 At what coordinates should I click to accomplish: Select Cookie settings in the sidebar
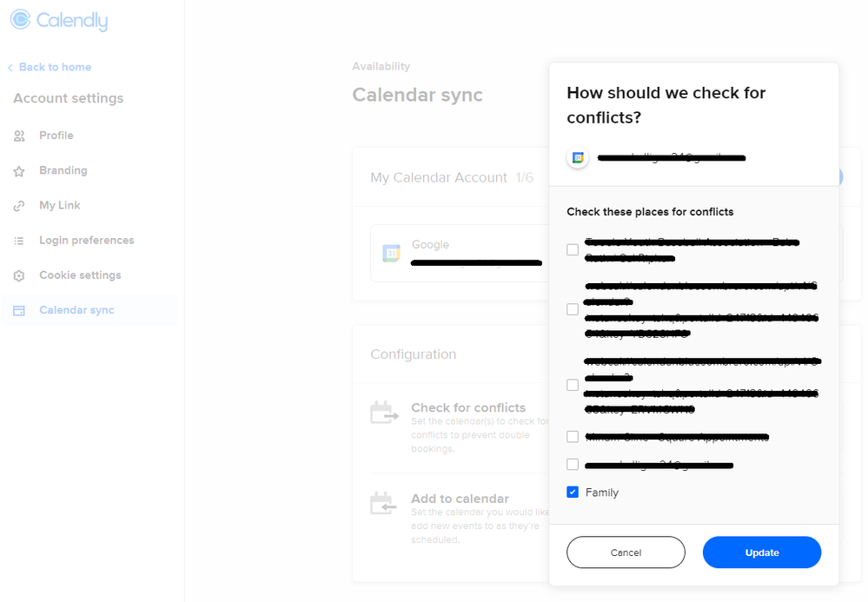pyautogui.click(x=80, y=275)
